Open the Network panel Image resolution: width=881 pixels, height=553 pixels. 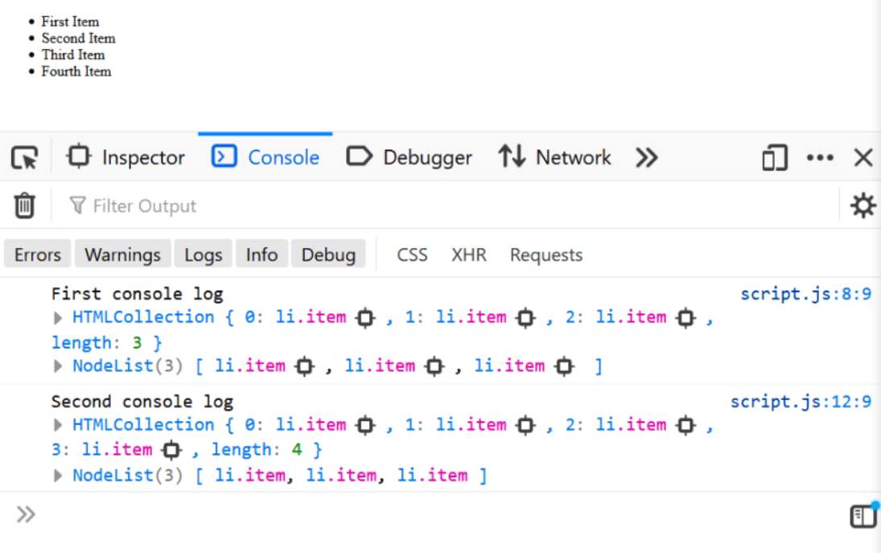[x=554, y=158]
